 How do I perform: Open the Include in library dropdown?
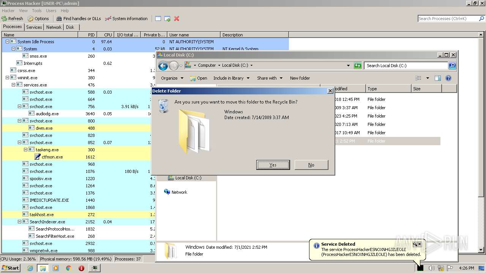point(231,78)
